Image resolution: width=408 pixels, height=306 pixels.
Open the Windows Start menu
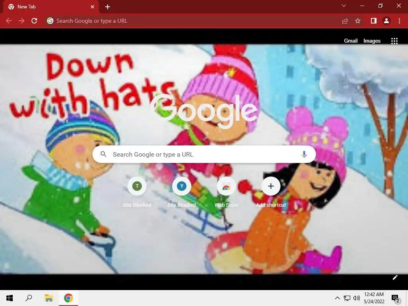tap(10, 298)
